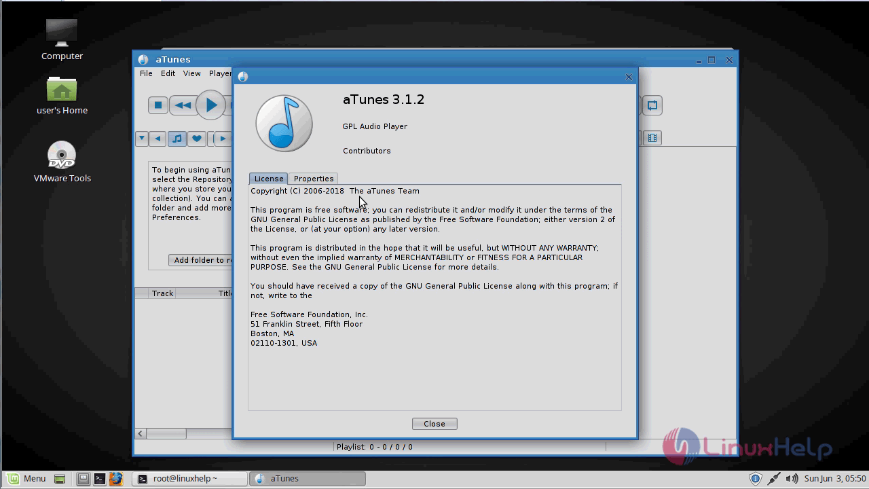Switch to root@linuxhelp terminal taskbar item
Image resolution: width=869 pixels, height=489 pixels.
tap(189, 479)
